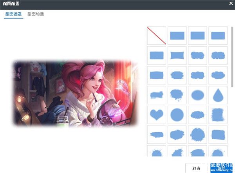The height and width of the screenshot is (173, 235).
Task: Select the fluffy cloud mask above the water drop
Action: [x=218, y=75]
